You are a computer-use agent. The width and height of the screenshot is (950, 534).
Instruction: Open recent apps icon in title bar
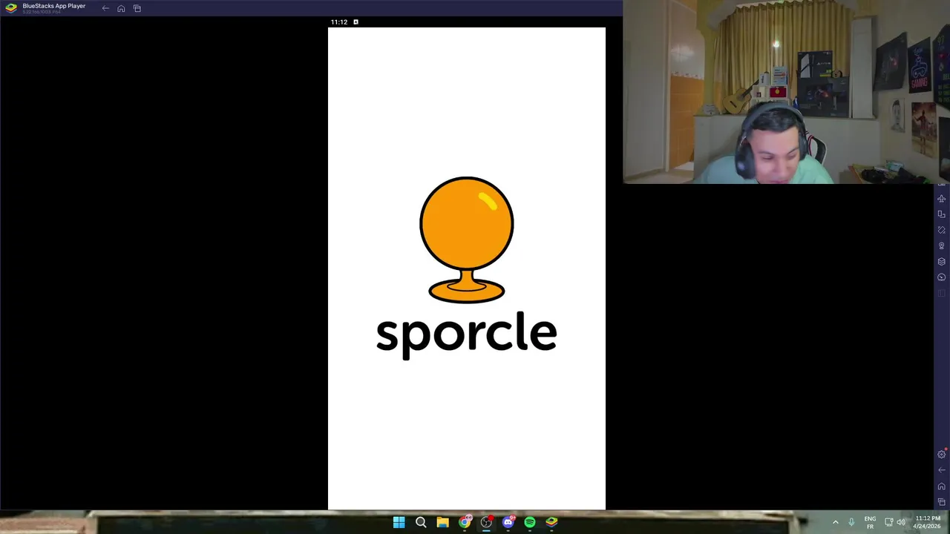click(137, 8)
